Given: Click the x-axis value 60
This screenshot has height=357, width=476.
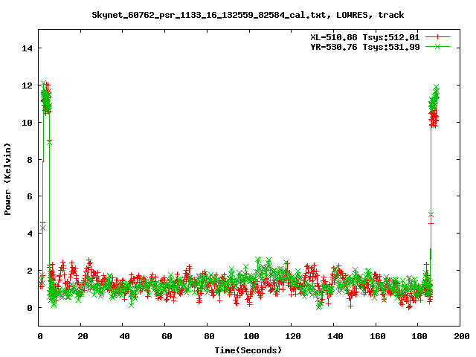Looking at the screenshot, I should coord(167,336).
